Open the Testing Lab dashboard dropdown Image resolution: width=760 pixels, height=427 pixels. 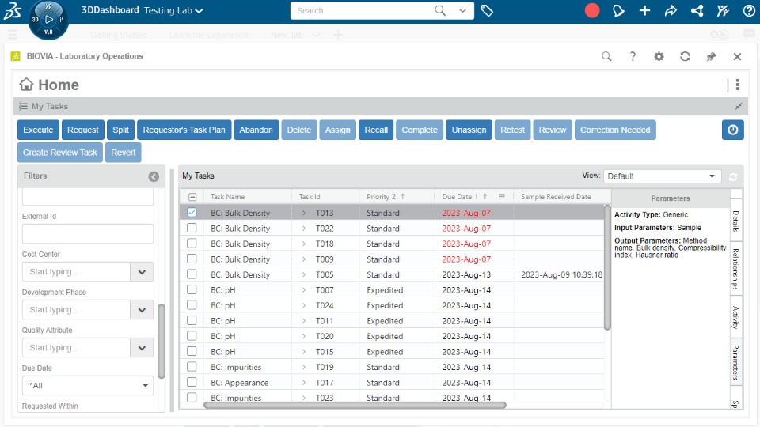point(199,10)
